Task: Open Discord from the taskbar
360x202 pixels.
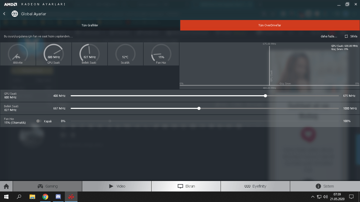Action: (58, 196)
